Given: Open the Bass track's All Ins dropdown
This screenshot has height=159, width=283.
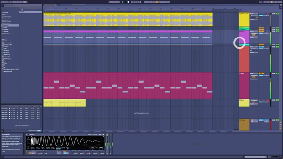Looking at the screenshot, I should tap(254, 74).
